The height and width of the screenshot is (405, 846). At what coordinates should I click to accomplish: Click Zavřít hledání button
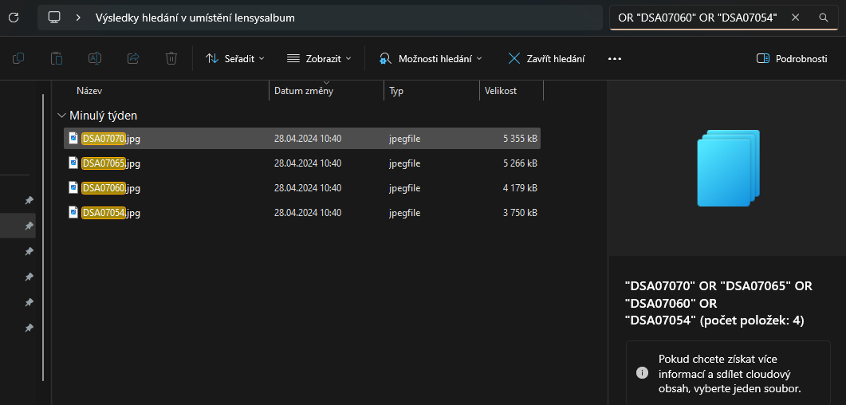click(546, 59)
